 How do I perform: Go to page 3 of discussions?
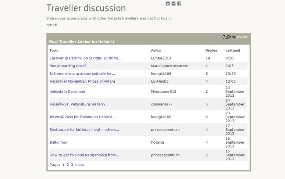pos(72,165)
